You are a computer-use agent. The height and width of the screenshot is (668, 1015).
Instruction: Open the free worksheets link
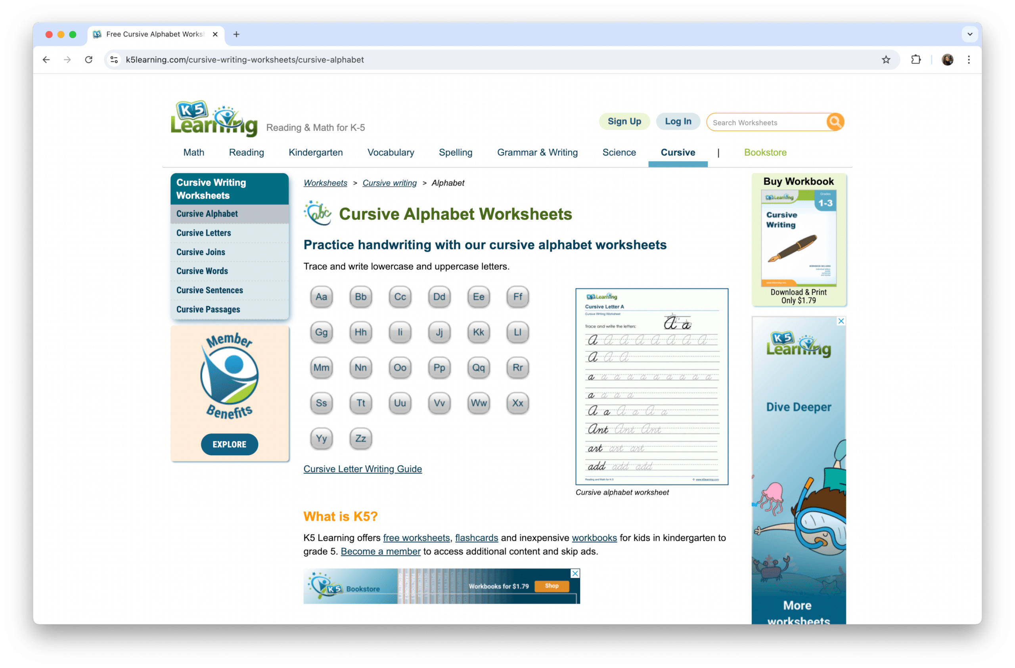416,538
